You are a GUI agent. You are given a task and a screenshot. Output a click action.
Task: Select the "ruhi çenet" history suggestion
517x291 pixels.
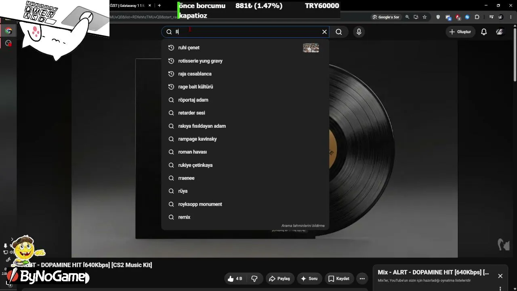(245, 48)
